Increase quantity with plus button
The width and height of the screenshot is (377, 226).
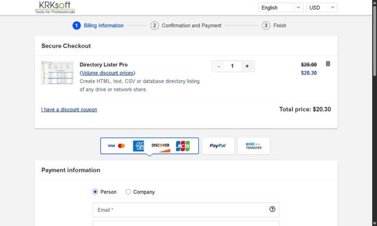(247, 66)
